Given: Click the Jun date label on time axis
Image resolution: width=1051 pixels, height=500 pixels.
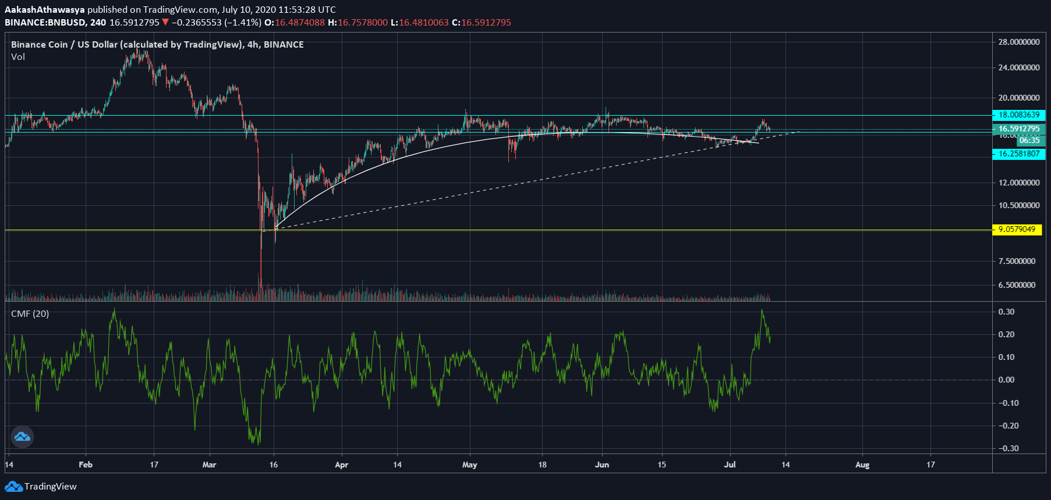Looking at the screenshot, I should click(x=602, y=465).
